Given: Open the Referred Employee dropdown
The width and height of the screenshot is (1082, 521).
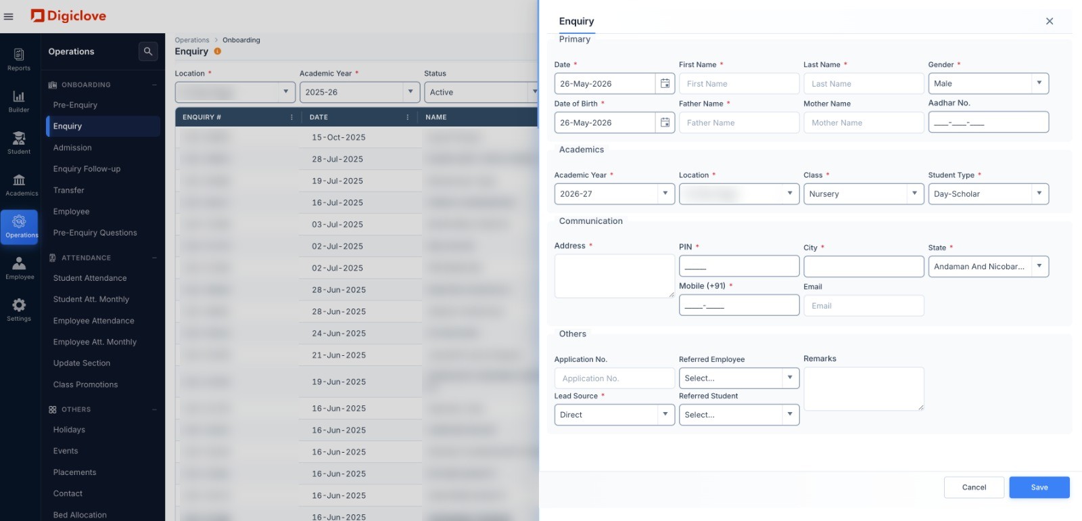Looking at the screenshot, I should pos(739,378).
